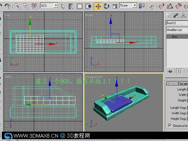Switch to the Create panel tab
This screenshot has width=188, height=141.
[x=168, y=16]
